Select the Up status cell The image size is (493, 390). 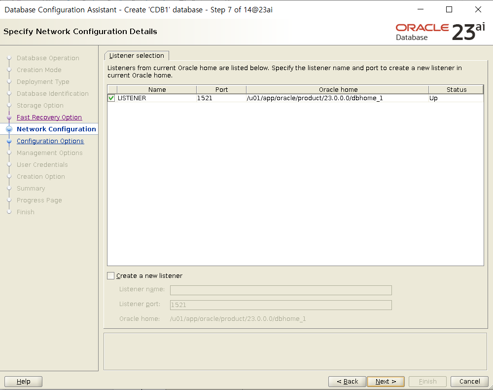point(456,98)
